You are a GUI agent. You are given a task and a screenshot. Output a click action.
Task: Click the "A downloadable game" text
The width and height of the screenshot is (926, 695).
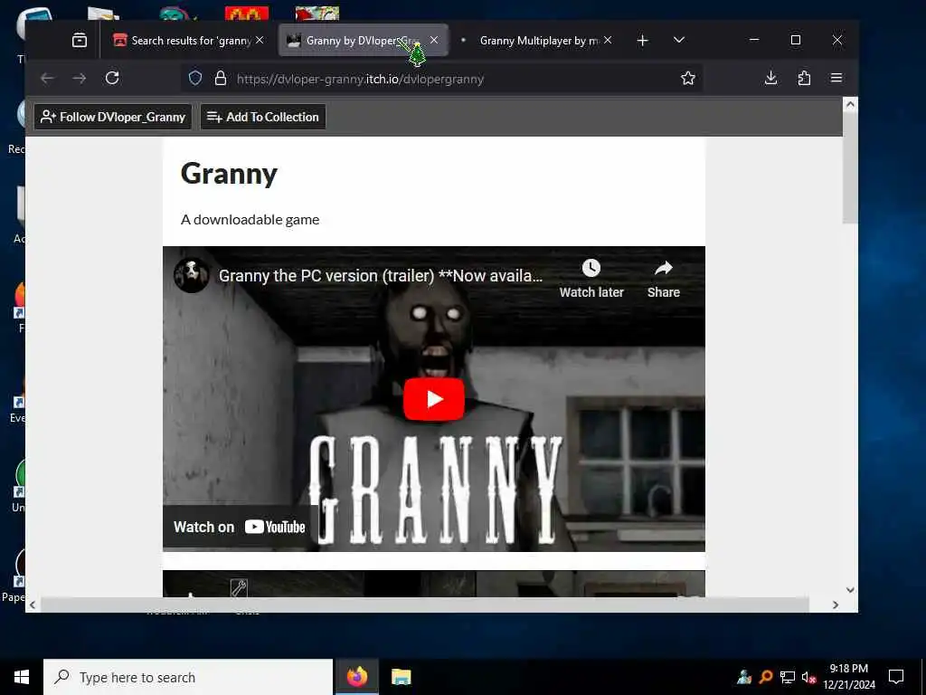[250, 219]
